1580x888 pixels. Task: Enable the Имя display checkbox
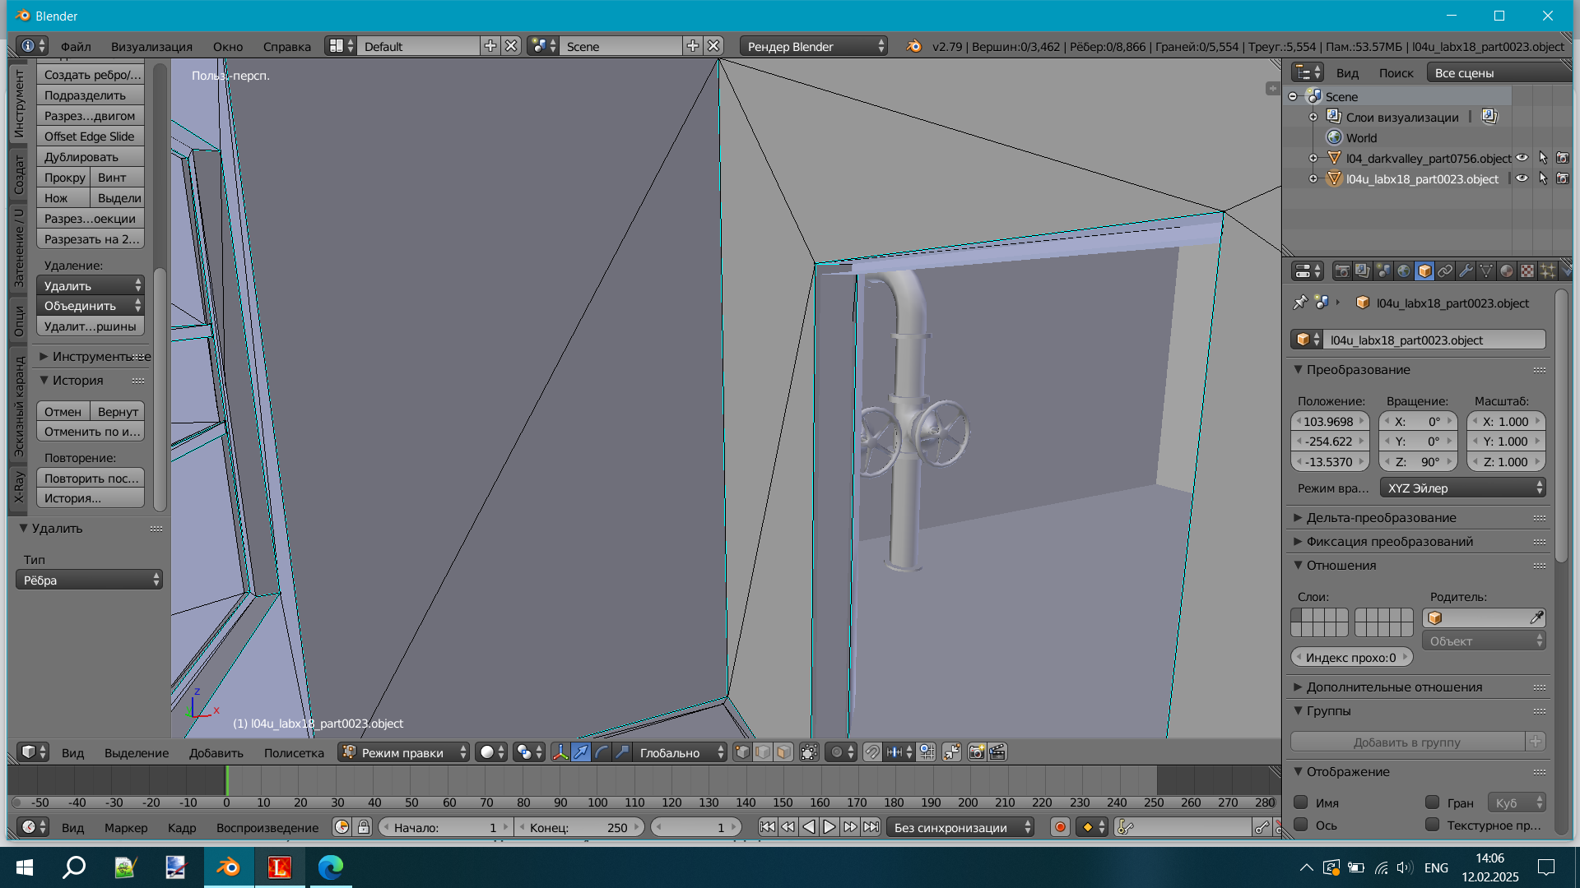(1301, 802)
